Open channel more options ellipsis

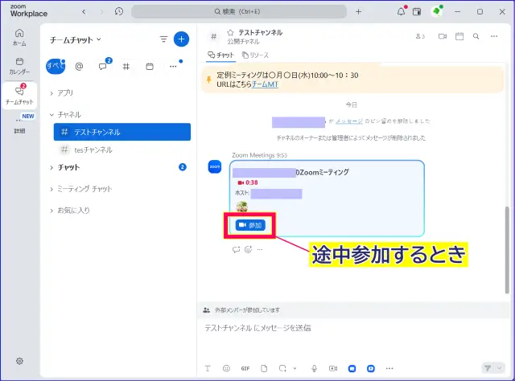point(494,36)
